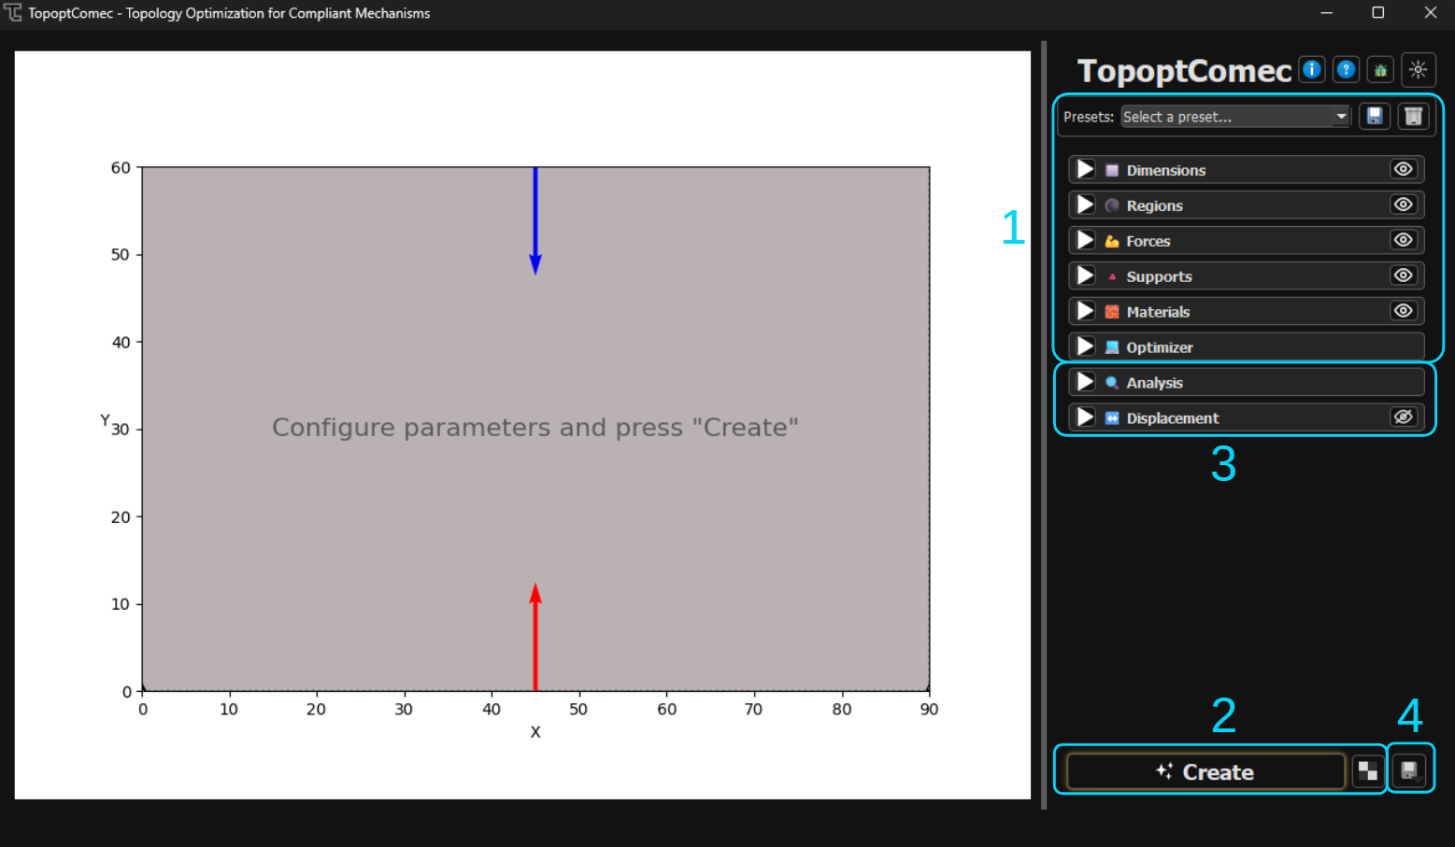The image size is (1455, 847).
Task: Open the help documentation
Action: click(x=1346, y=69)
